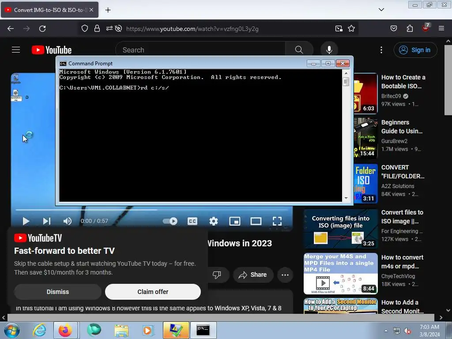Open Beginners Guide to Using video thumbnail
Image resolution: width=452 pixels, height=339 pixels.
(365, 138)
